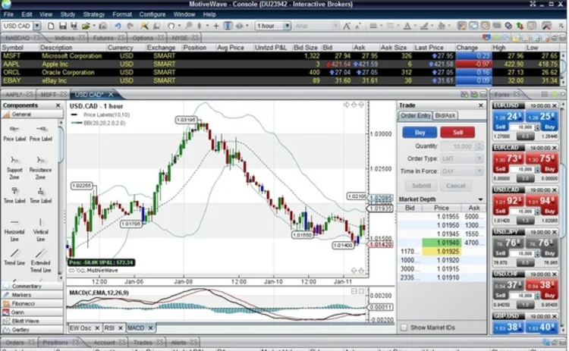Expand the Commentary components section
Viewport: 569px width, 351px height.
32,287
